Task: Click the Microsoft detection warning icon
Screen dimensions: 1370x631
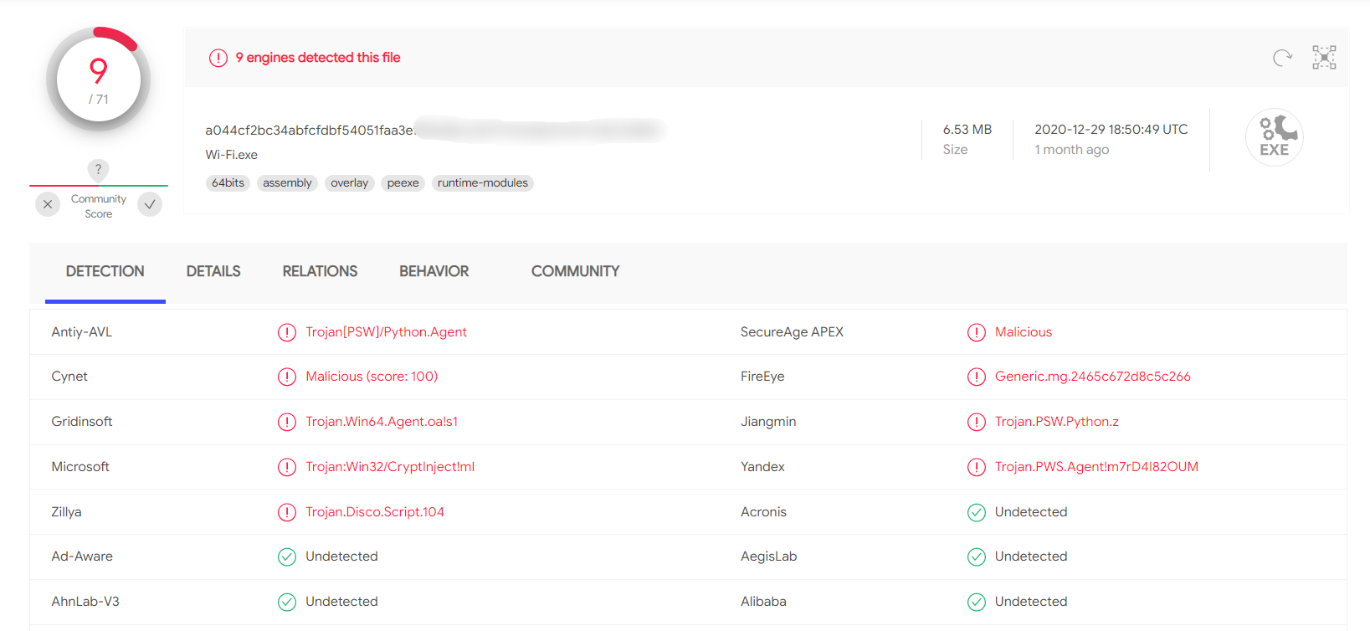Action: [x=287, y=467]
